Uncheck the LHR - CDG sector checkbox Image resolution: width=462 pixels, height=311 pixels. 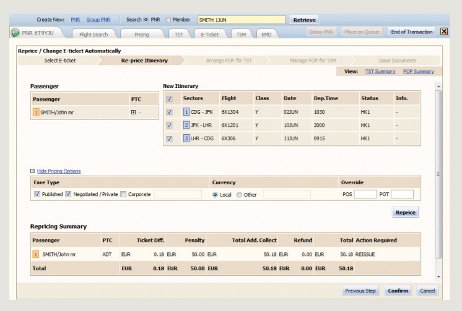[x=169, y=138]
